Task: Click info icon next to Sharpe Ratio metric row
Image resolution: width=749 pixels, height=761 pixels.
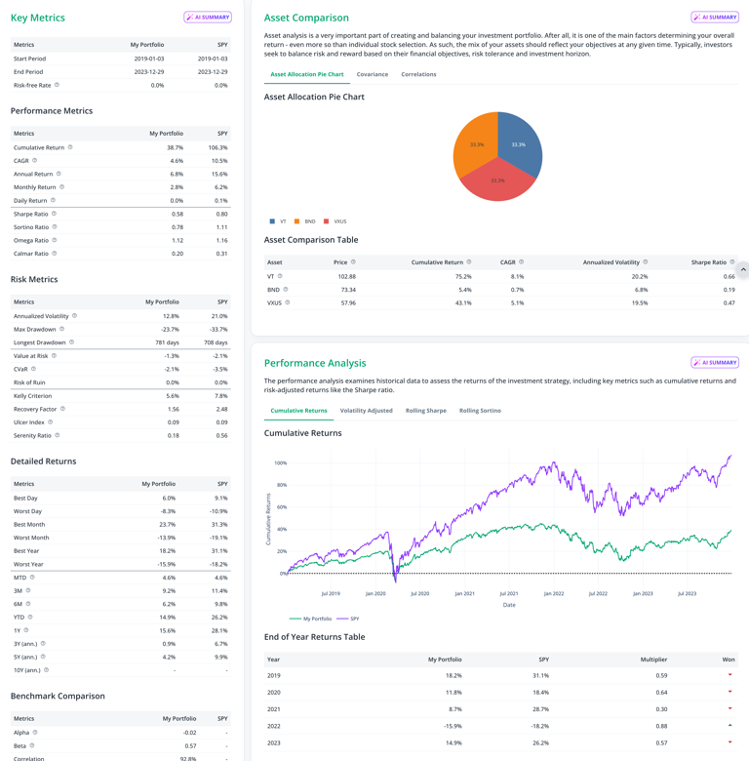Action: 54,214
